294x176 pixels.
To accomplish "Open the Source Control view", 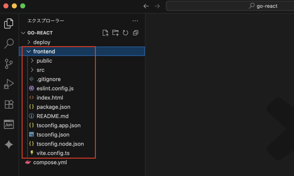I will coord(9,64).
